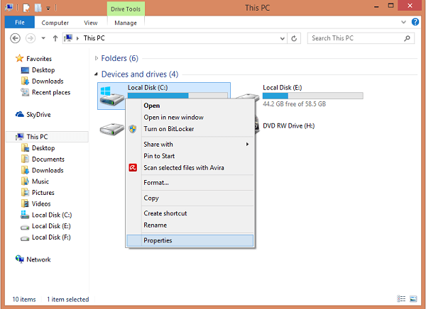426x309 pixels.
Task: Open the Share with submenu
Action: [x=190, y=145]
